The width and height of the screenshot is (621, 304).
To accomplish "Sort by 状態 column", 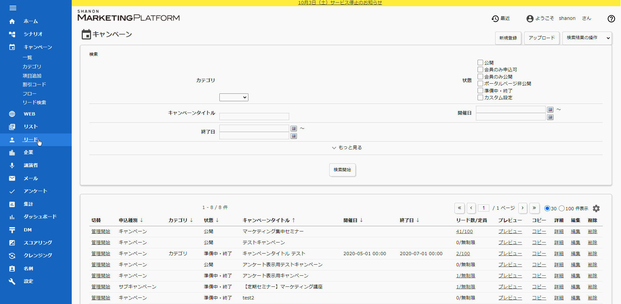I will pos(211,220).
